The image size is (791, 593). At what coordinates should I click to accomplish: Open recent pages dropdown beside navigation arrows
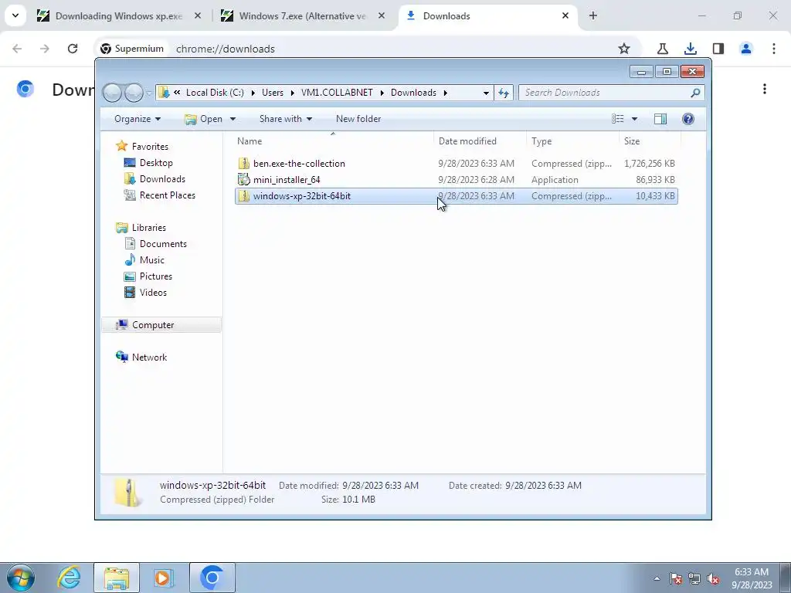[x=149, y=93]
